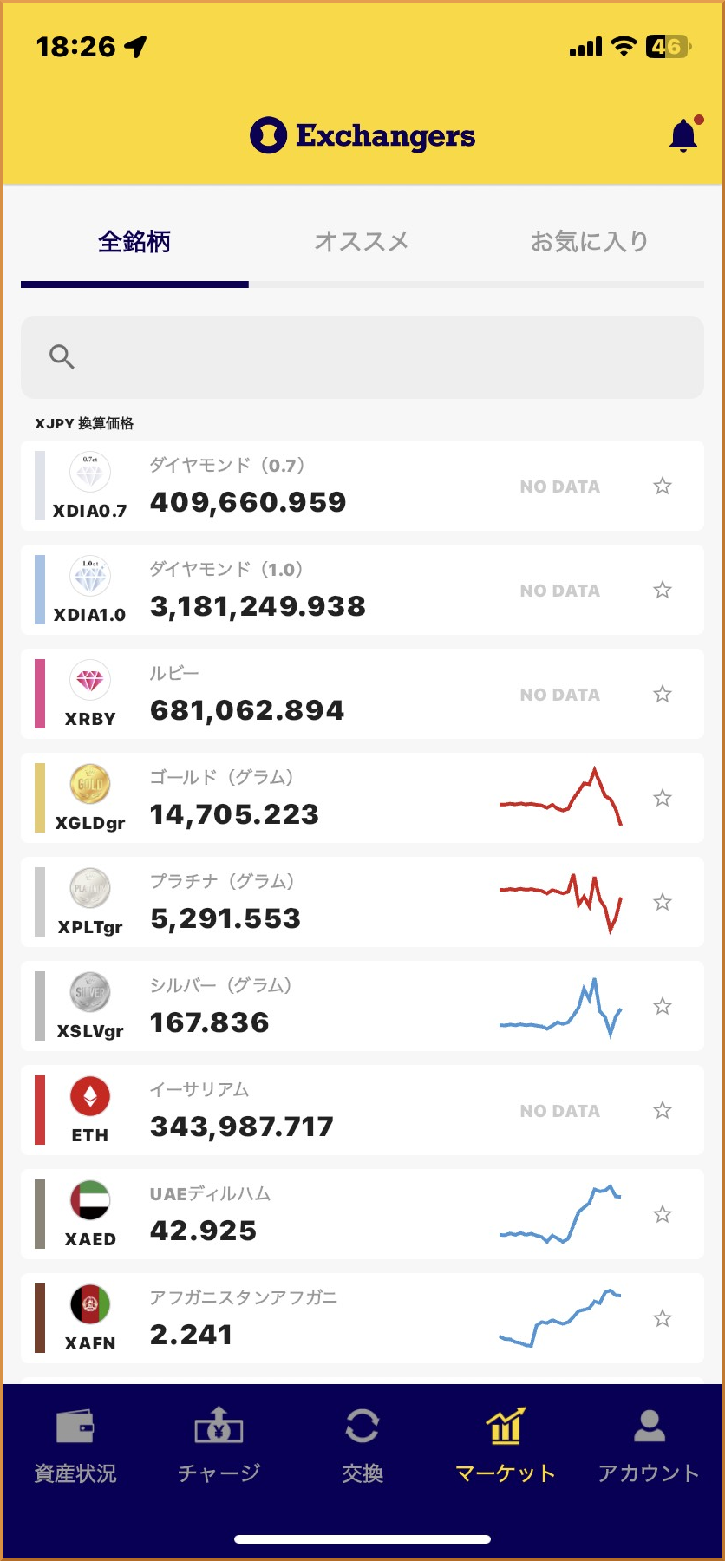Focus the market search field
Viewport: 725px width, 1561px height.
click(382, 357)
